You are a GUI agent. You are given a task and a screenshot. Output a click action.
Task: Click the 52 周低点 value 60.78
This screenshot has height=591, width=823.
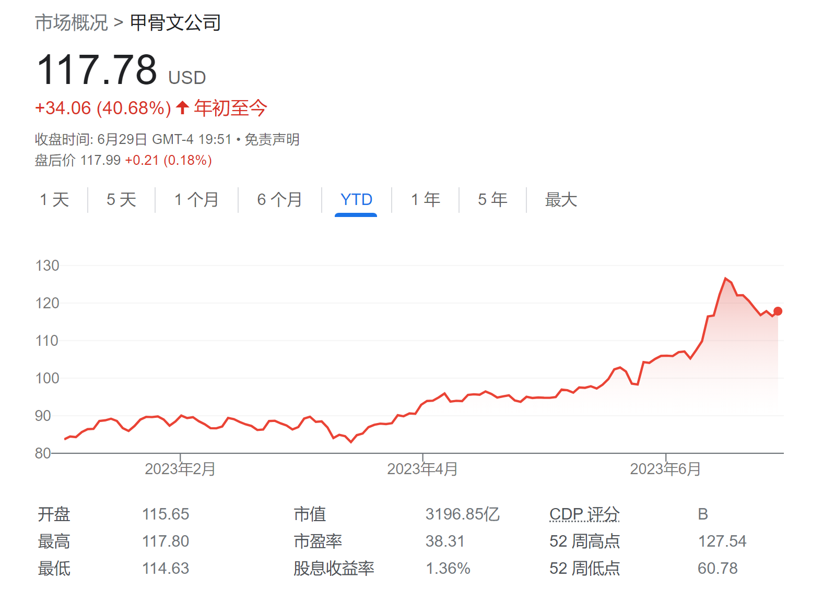(718, 569)
